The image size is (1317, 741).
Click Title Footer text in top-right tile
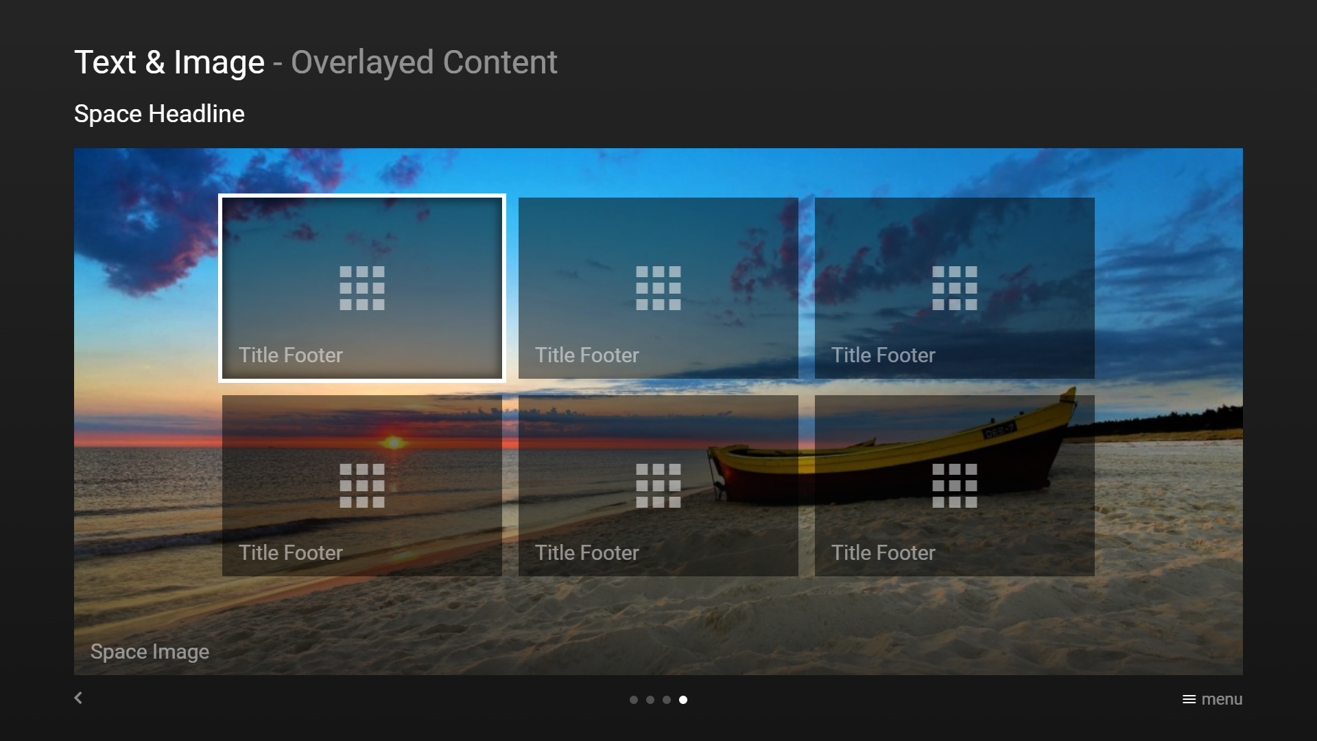point(883,355)
